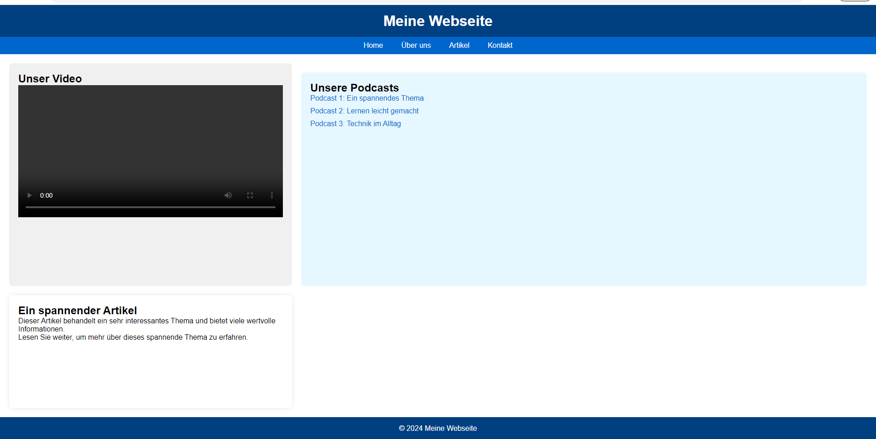This screenshot has width=876, height=439.
Task: Navigate to the Kontakt page
Action: click(500, 46)
